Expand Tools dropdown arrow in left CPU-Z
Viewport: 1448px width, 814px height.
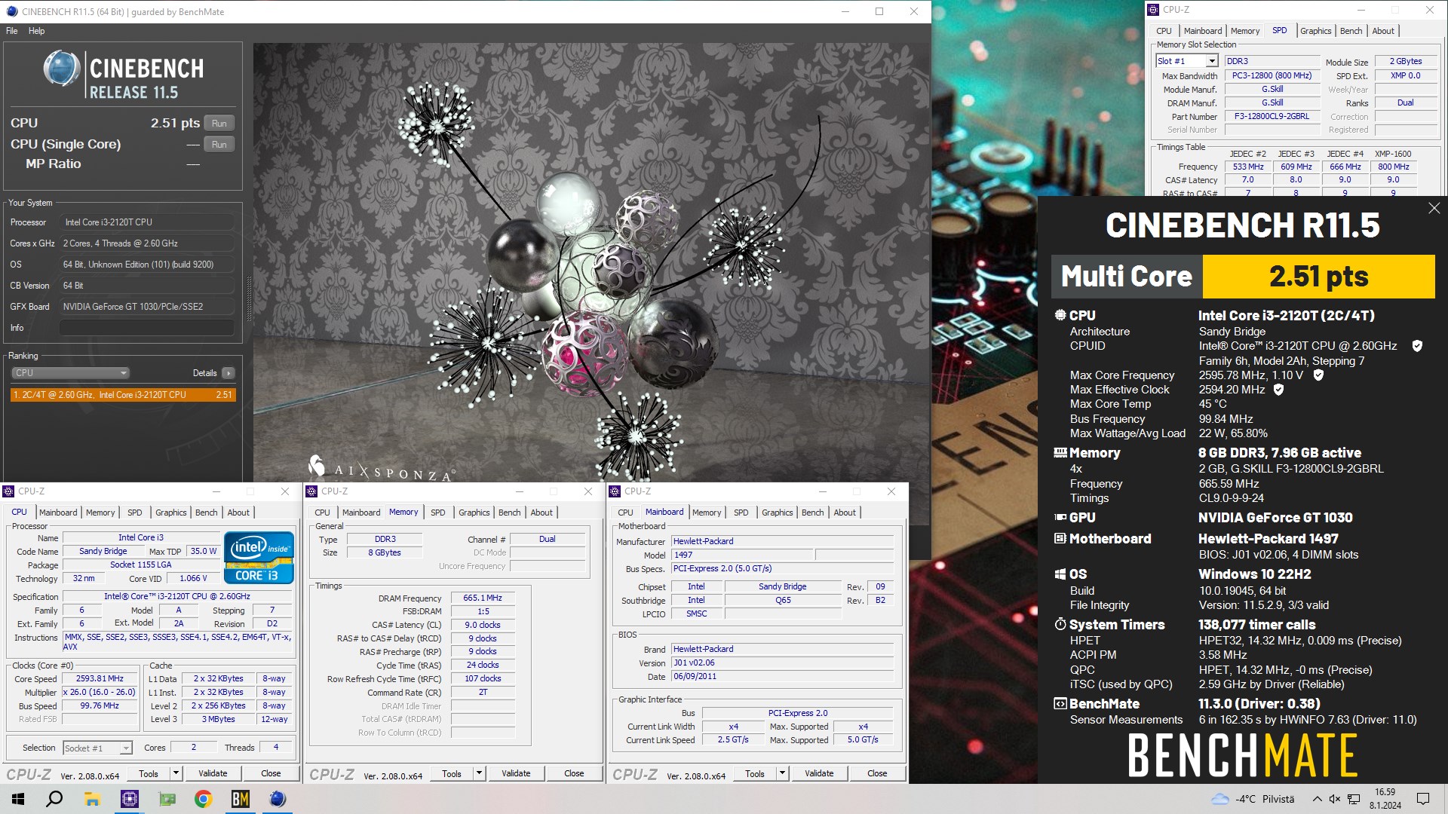coord(176,773)
